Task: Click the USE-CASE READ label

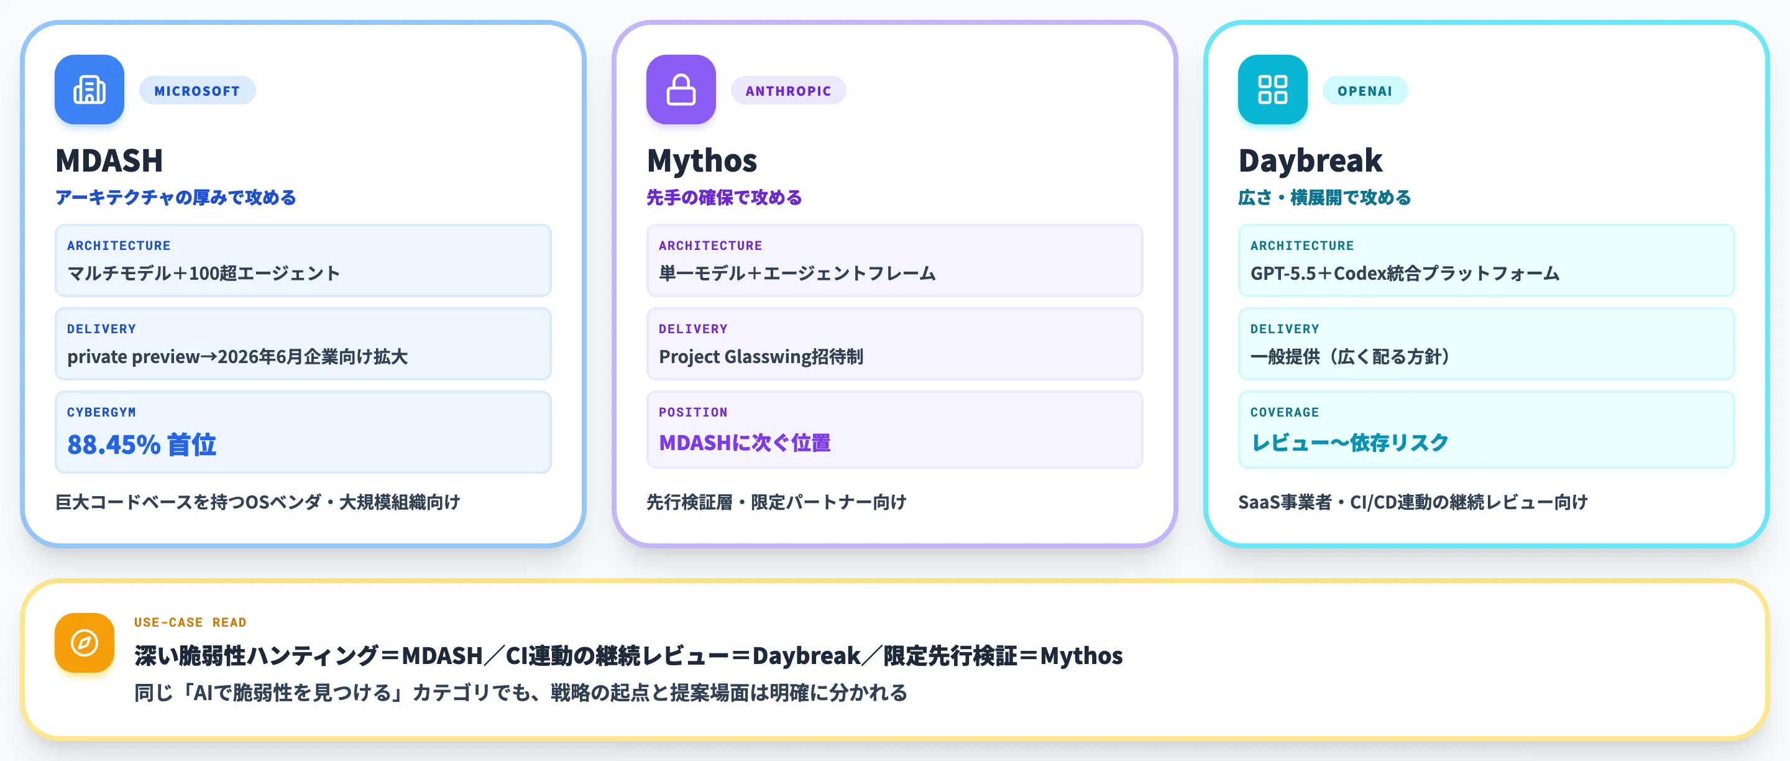Action: (x=190, y=622)
